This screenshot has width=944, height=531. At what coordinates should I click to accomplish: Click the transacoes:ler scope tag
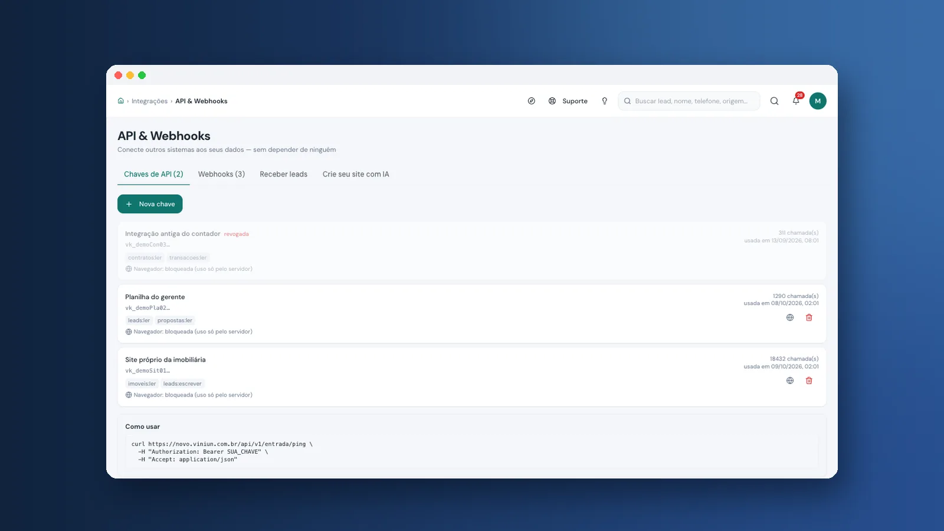[x=188, y=258]
